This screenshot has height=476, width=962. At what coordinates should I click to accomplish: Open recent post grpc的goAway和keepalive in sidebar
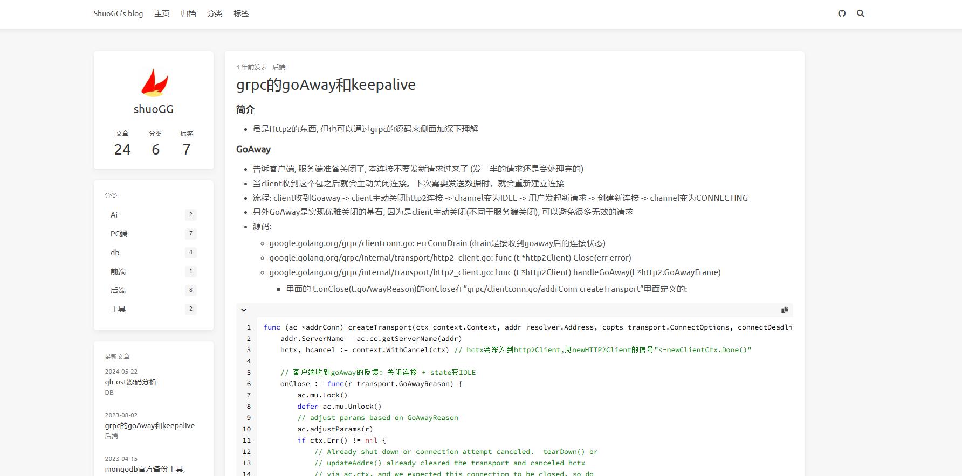tap(150, 425)
